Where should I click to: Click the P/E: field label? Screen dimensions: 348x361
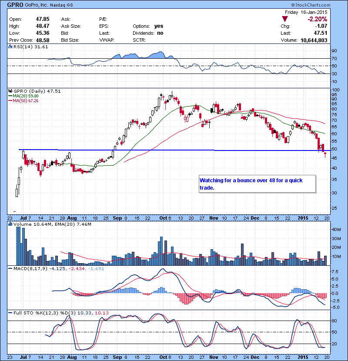(x=103, y=19)
